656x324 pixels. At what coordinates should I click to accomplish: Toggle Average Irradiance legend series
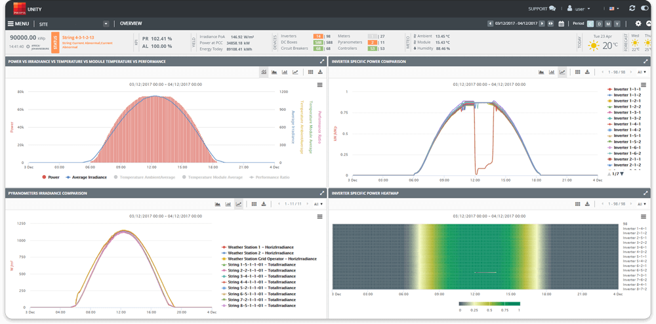click(x=86, y=177)
